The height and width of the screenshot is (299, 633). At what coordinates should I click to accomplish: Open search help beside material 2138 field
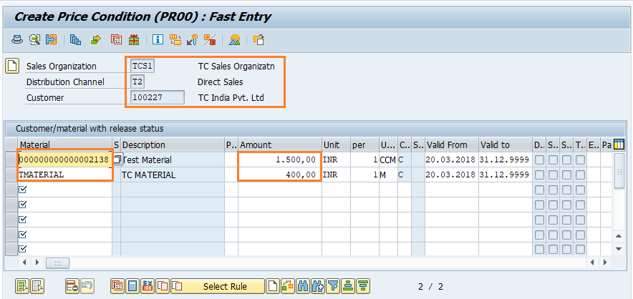pos(117,160)
